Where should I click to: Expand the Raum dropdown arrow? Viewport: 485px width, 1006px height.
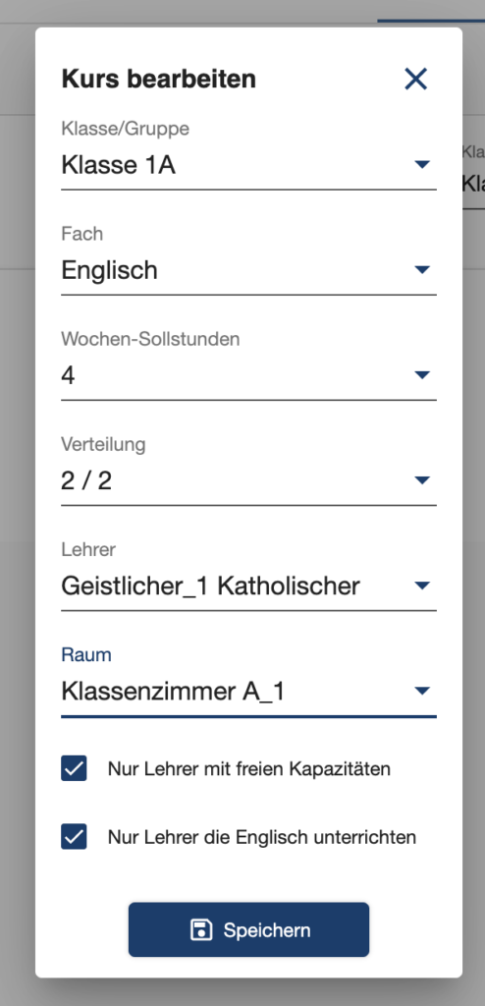click(421, 691)
